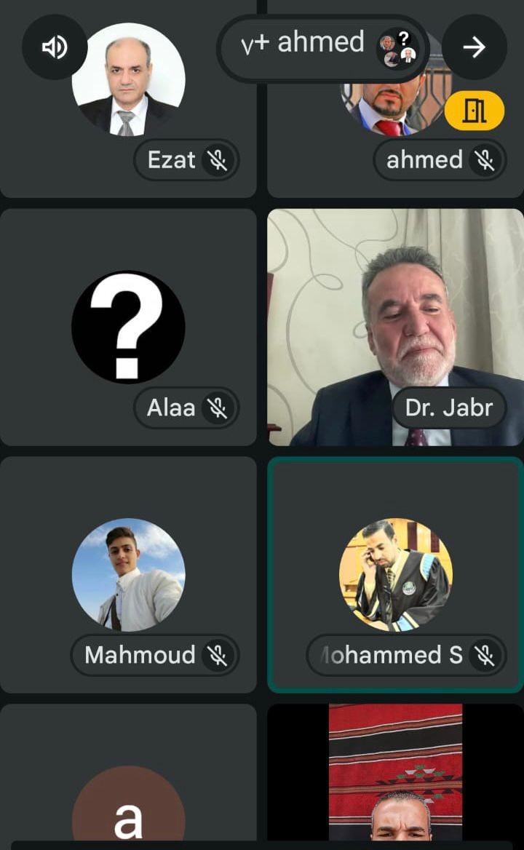The width and height of the screenshot is (524, 850).
Task: Select the Dr. Jabr name label
Action: [449, 408]
